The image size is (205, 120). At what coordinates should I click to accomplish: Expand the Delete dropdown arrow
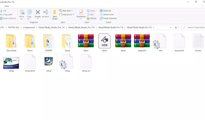[x=38, y=19]
